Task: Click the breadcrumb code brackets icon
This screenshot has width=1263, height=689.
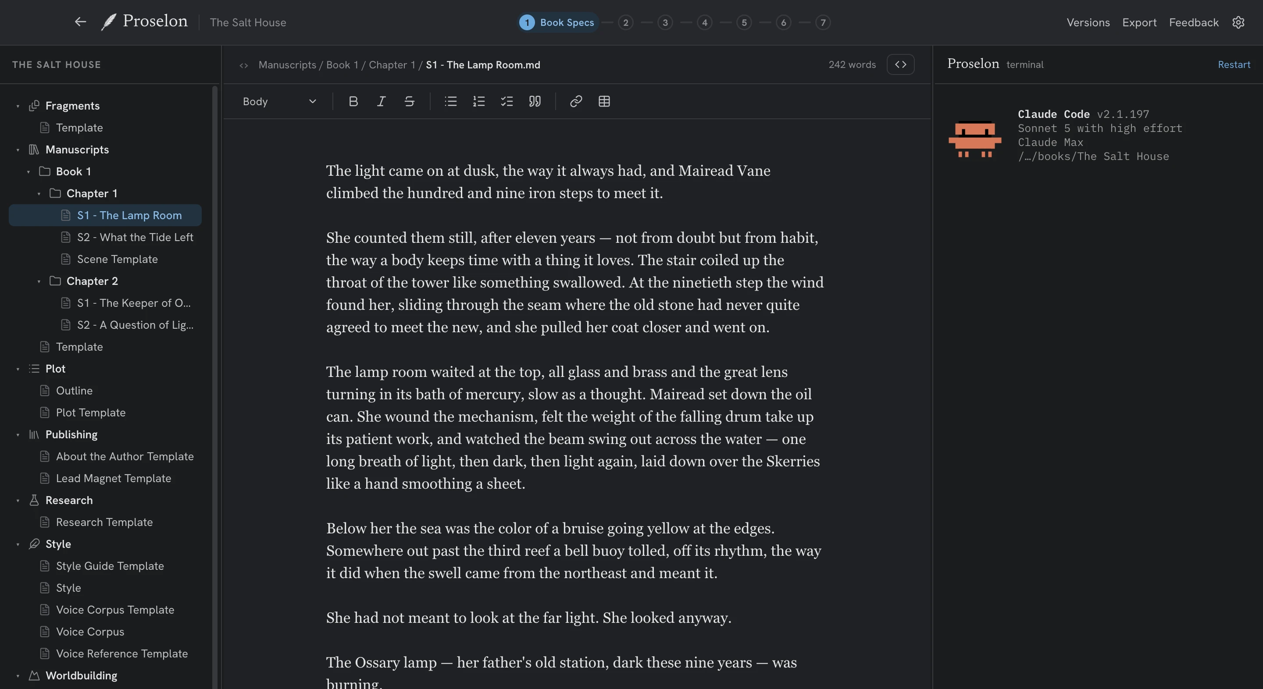Action: [x=244, y=65]
